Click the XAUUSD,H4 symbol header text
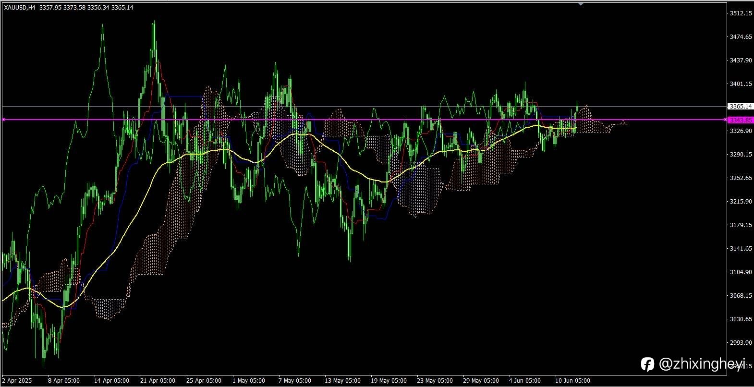This screenshot has height=387, width=754. (20, 7)
